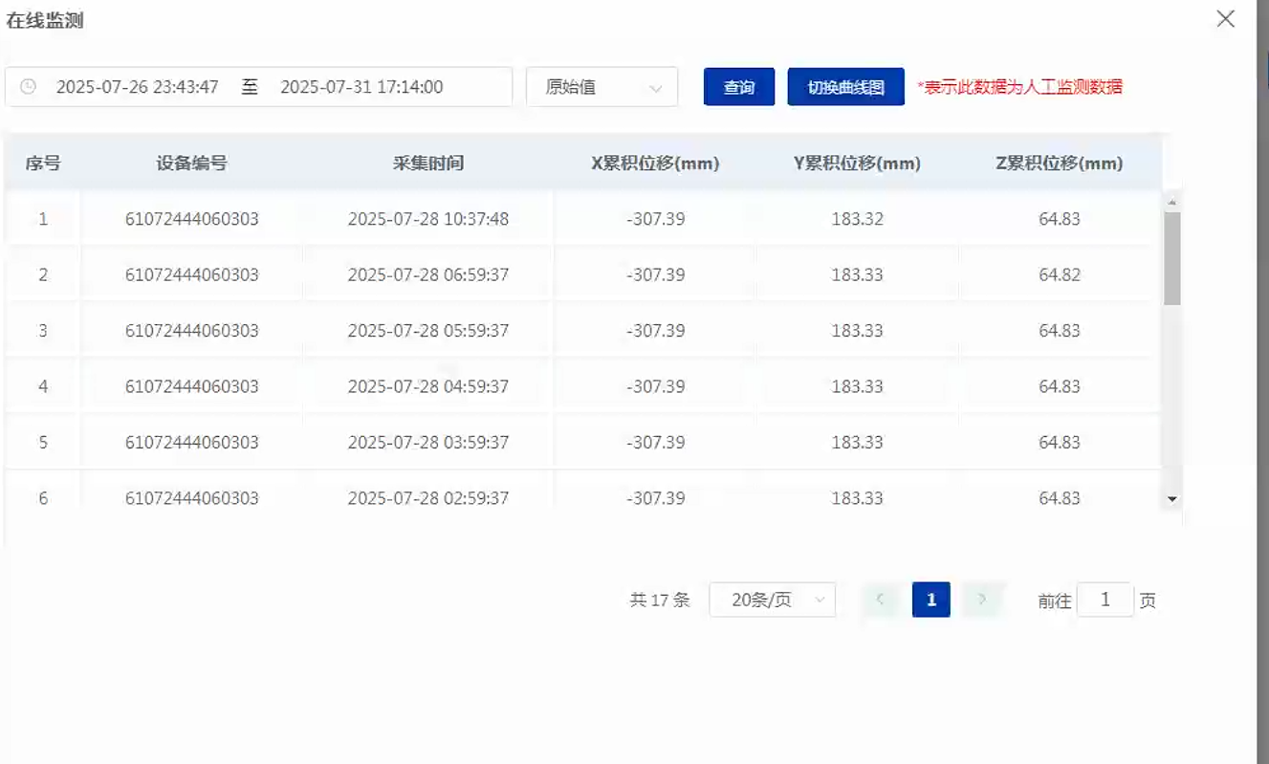Click collection time 2025-07-28 02:59:37
The width and height of the screenshot is (1269, 764).
tap(428, 498)
